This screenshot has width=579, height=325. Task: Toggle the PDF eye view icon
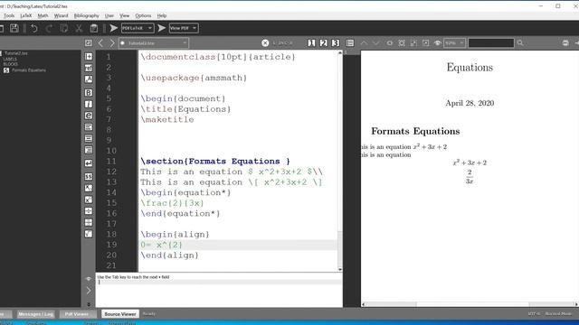[438, 43]
